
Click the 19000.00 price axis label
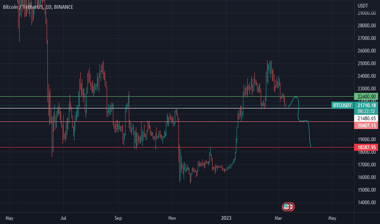point(367,139)
